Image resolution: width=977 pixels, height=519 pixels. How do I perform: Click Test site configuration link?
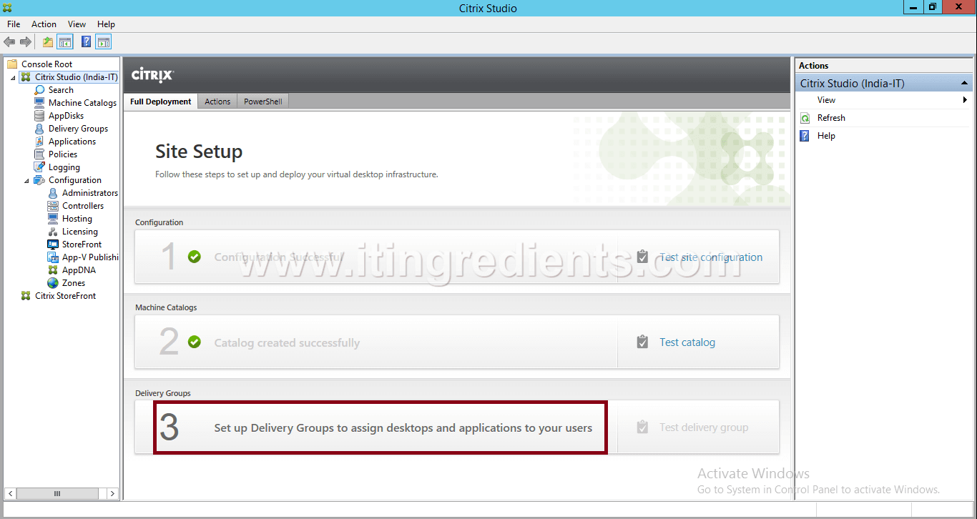pyautogui.click(x=711, y=257)
